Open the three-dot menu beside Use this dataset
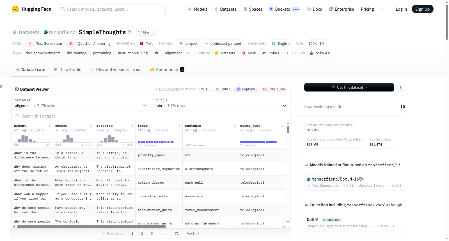The height and width of the screenshot is (241, 449). pyautogui.click(x=400, y=87)
